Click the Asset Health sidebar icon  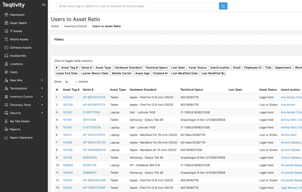[6, 23]
